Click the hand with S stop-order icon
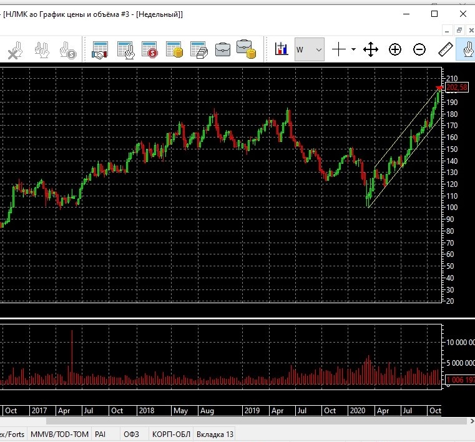This screenshot has height=442, width=475. click(x=68, y=50)
